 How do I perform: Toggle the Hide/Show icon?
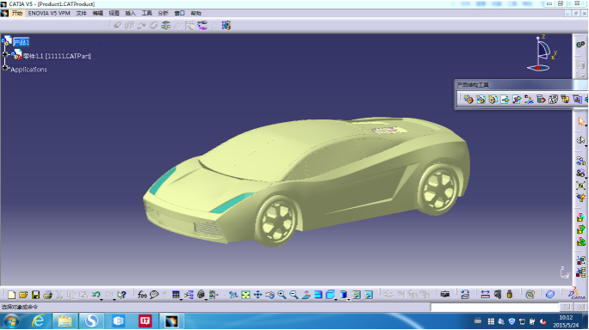[356, 295]
